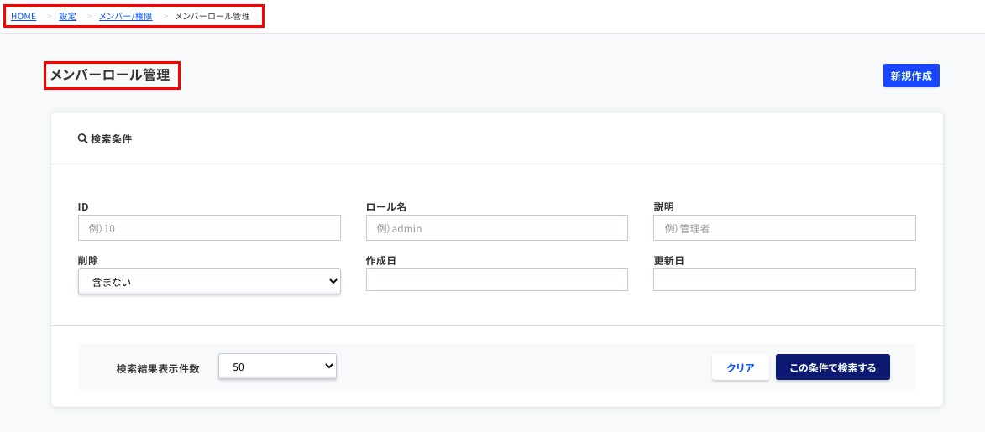Open the 削除 dropdown showing 含まない
This screenshot has height=432, width=985.
pyautogui.click(x=209, y=282)
